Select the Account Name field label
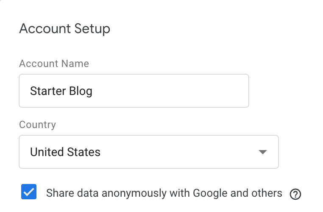 (54, 64)
